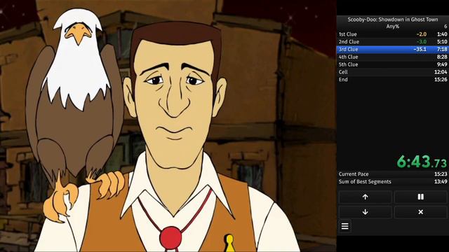Click the Current Pace row
This screenshot has height=252, width=449.
tap(393, 174)
